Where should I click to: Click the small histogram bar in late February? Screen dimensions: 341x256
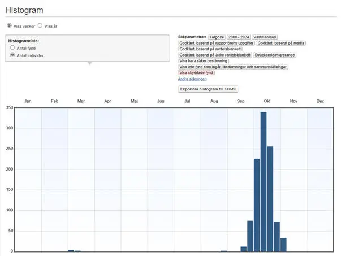(71, 250)
